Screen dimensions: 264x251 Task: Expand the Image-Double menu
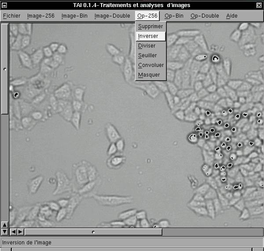click(x=112, y=16)
